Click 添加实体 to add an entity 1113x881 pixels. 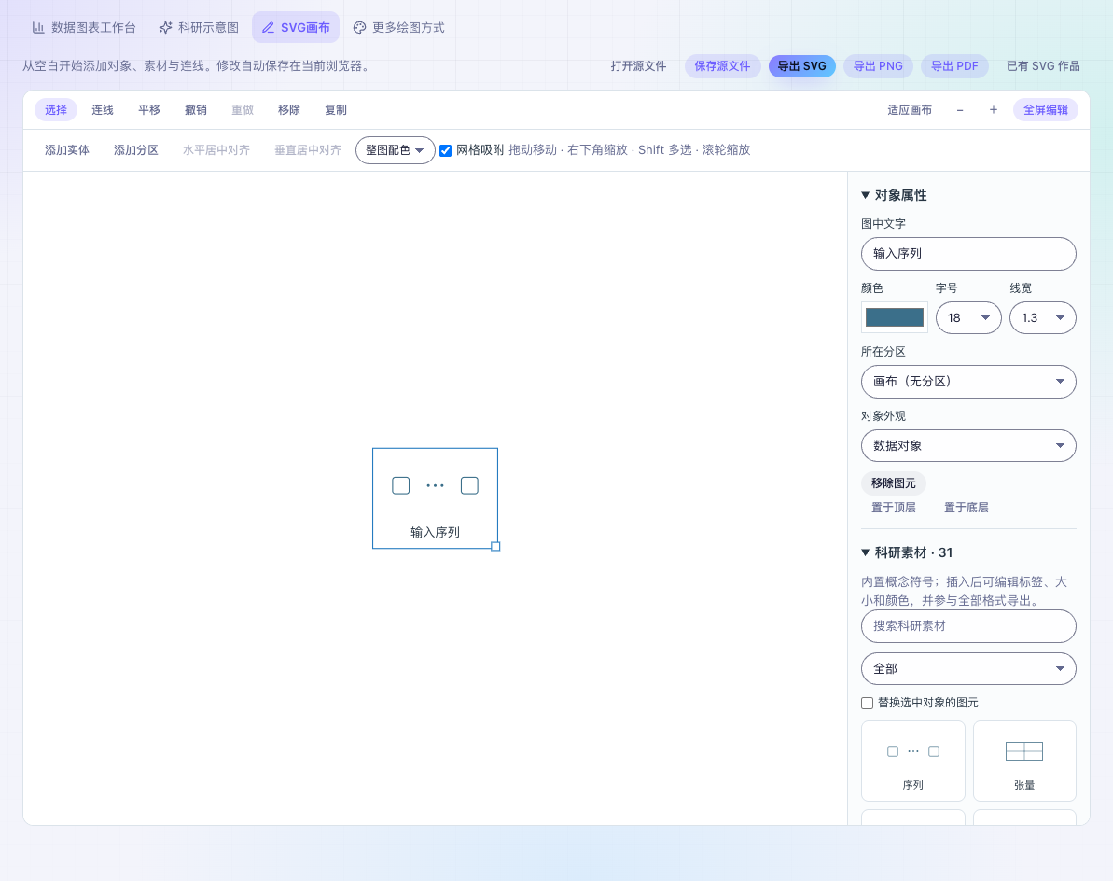[67, 150]
